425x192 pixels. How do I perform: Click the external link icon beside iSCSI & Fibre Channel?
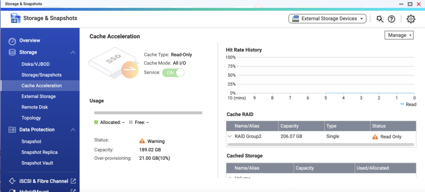pos(73,181)
